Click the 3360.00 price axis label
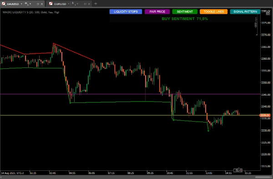273x179 pixels. (x=266, y=59)
